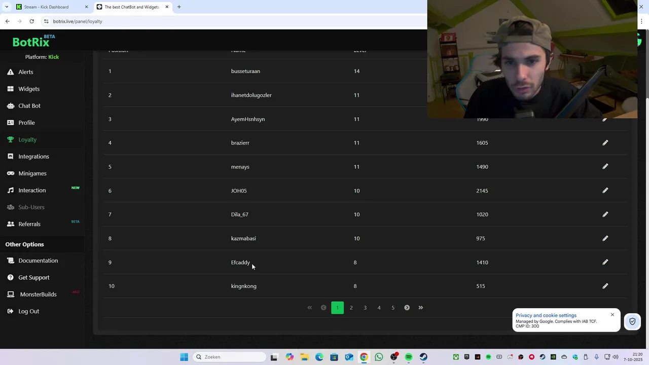
Task: Open the Alerts section icon
Action: pyautogui.click(x=10, y=72)
